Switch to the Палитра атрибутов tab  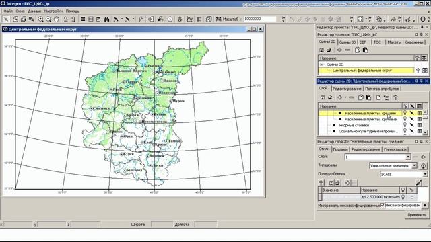382,89
